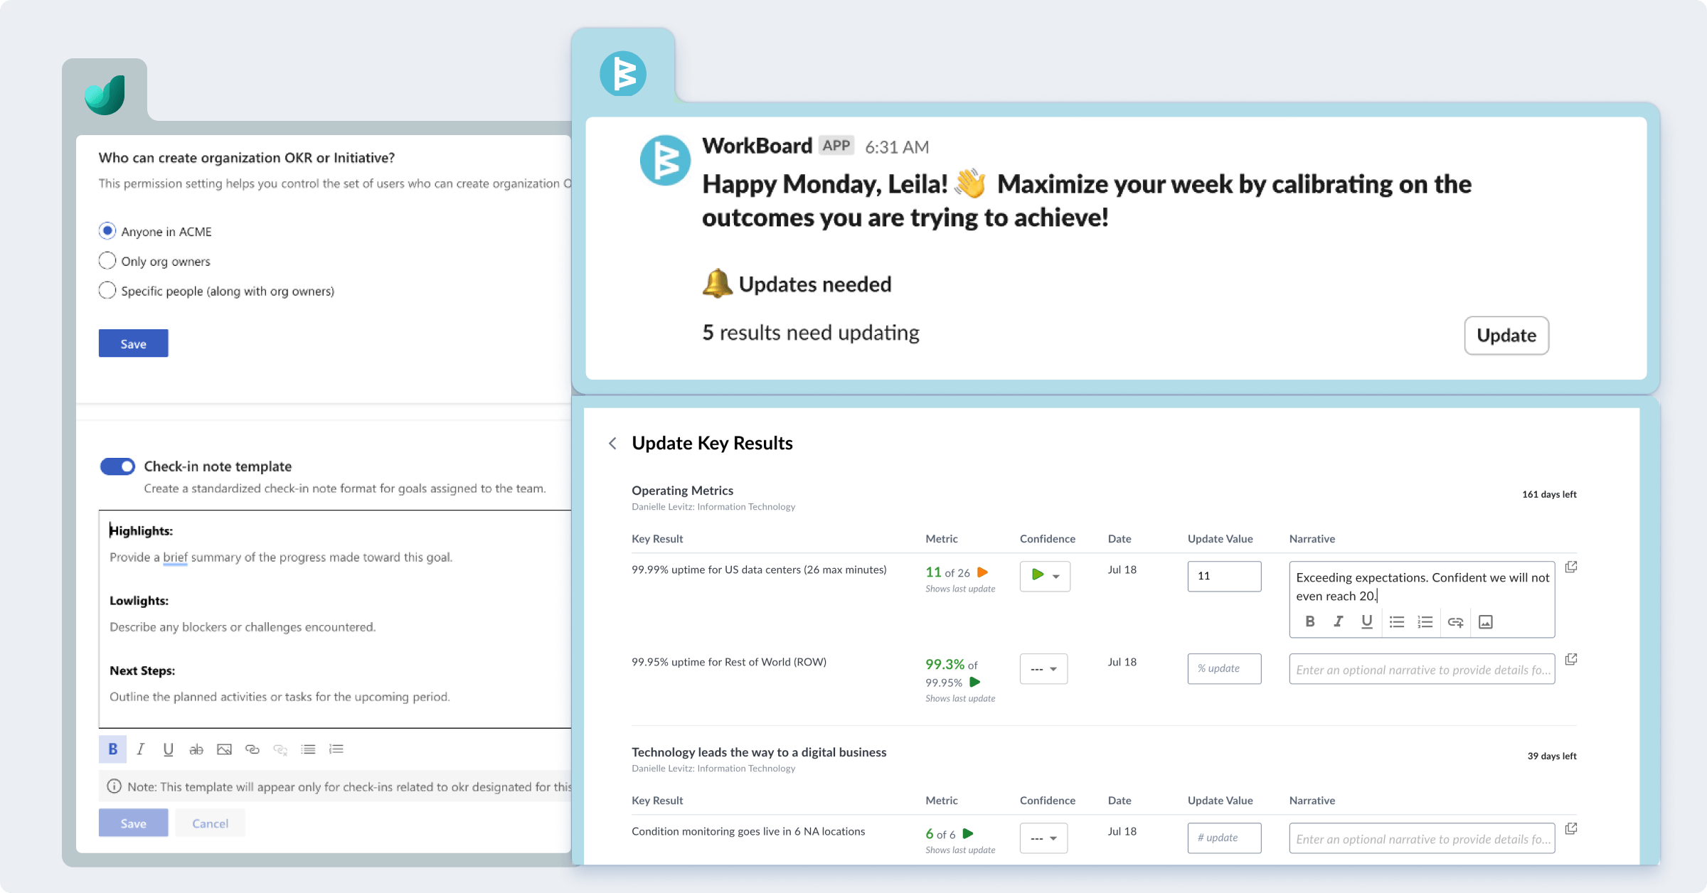
Task: Toggle underline in check-in template toolbar
Action: (x=168, y=749)
